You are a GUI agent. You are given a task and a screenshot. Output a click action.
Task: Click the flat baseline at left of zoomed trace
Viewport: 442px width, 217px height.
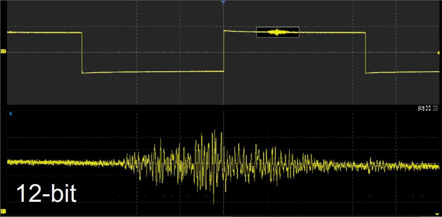65,162
